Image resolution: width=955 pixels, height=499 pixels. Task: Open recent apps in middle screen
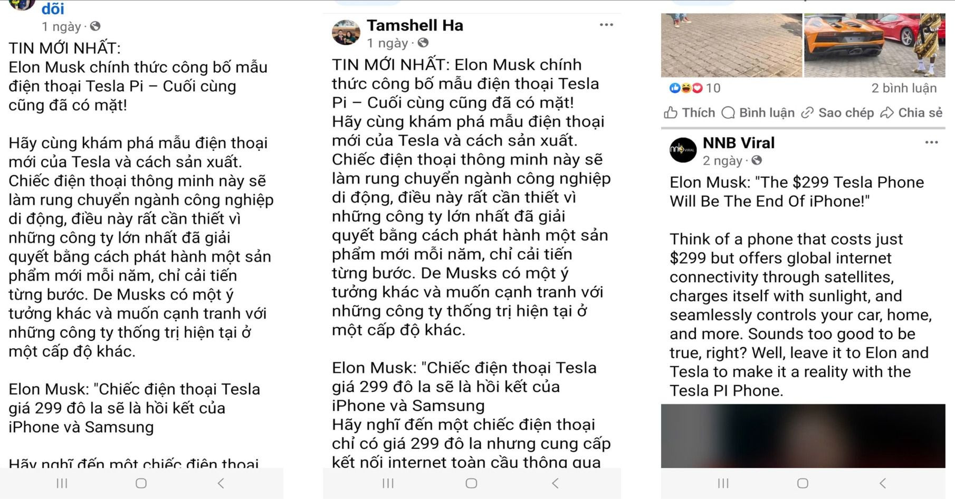click(x=388, y=483)
